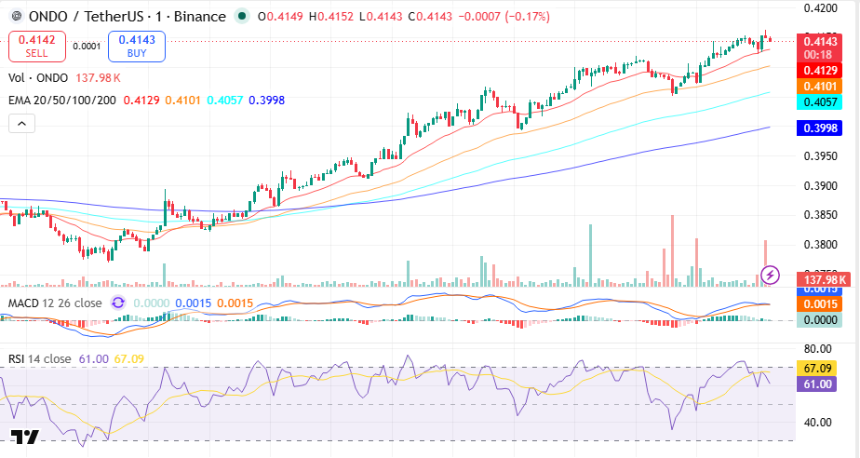
Task: Click the 0.4200 price axis label
Action: pos(820,8)
